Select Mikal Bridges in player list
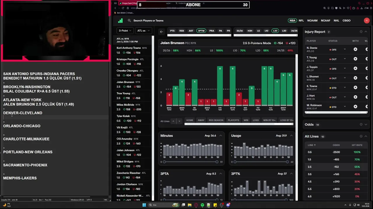This screenshot has width=373, height=209. 133,164
